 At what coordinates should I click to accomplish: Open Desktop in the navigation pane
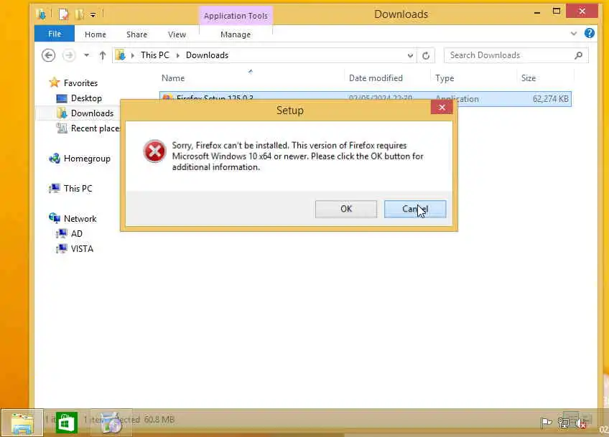(86, 98)
